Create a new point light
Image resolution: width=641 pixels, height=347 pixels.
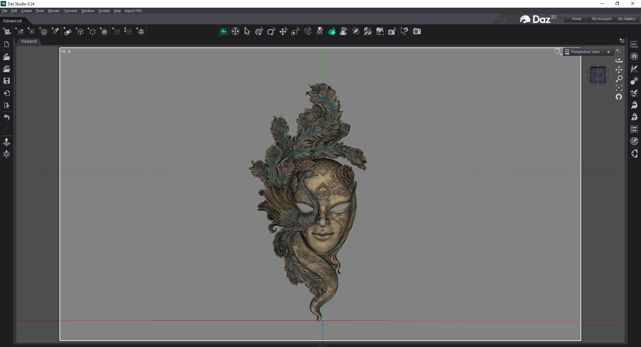click(31, 31)
